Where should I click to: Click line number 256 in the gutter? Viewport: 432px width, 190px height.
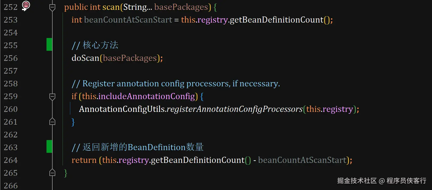11,58
